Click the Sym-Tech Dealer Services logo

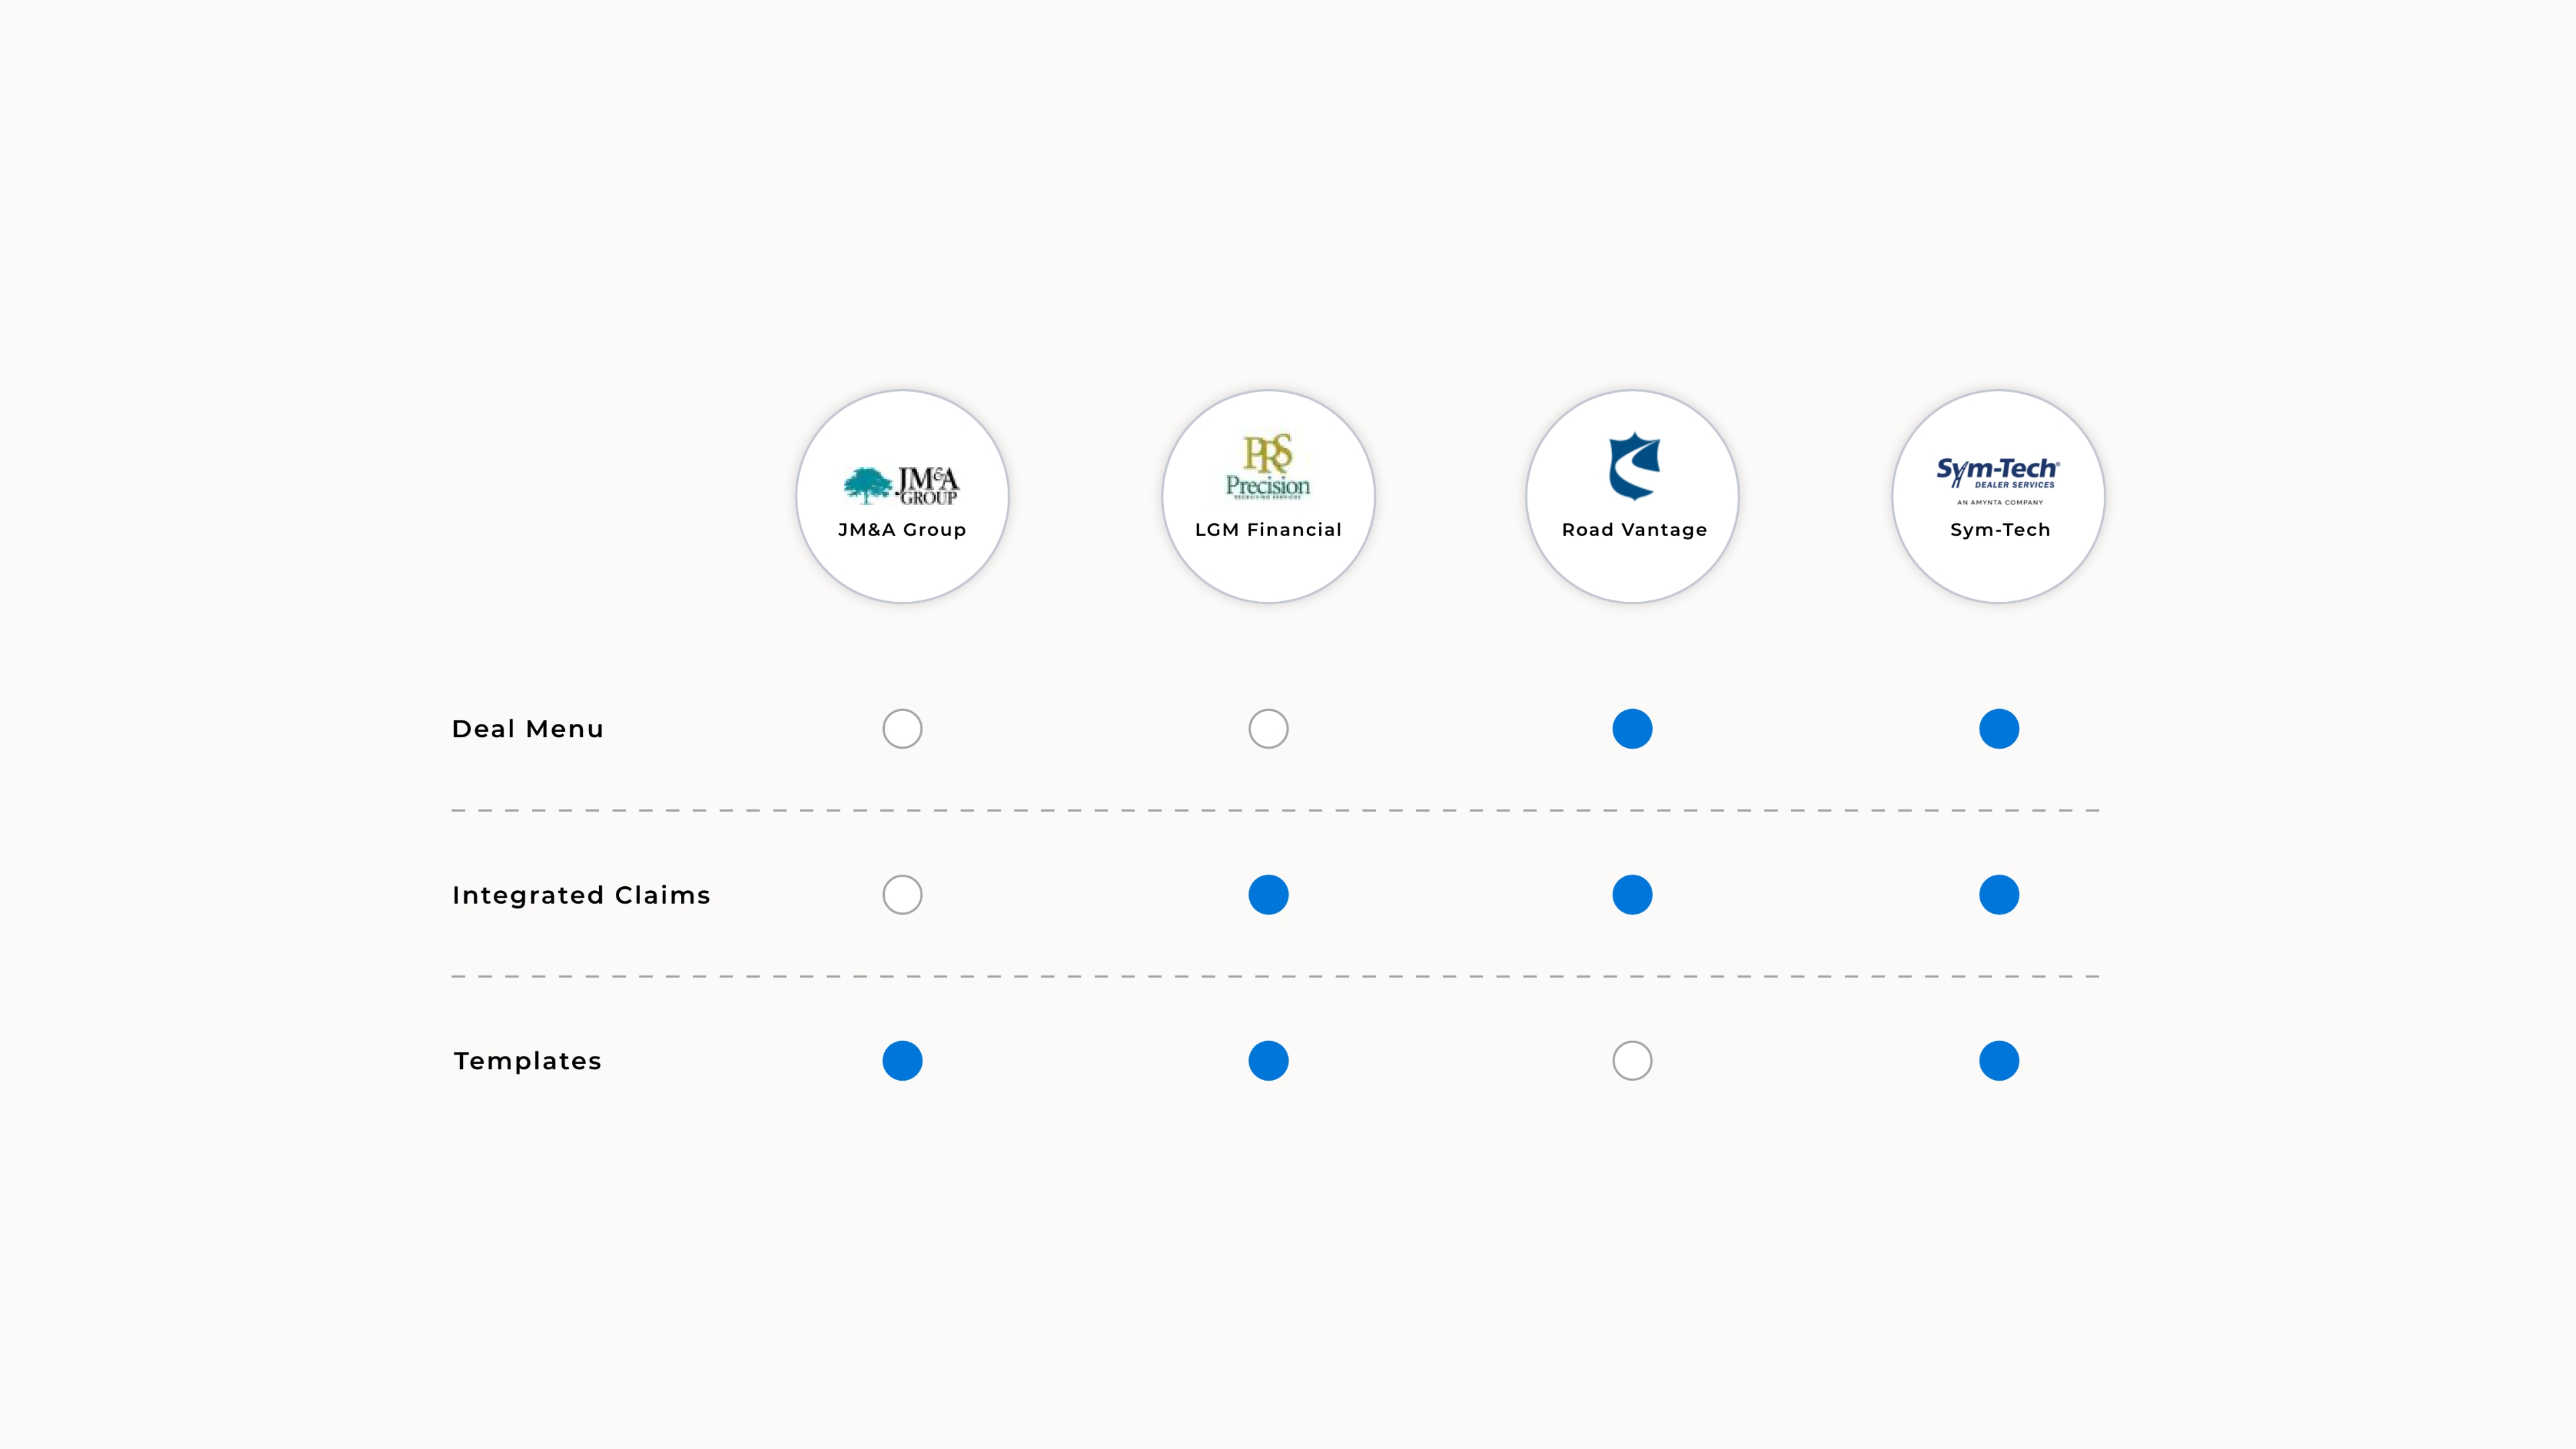point(1998,480)
